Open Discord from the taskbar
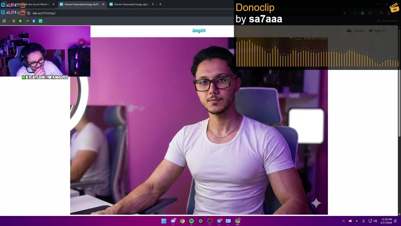401x226 pixels. click(x=173, y=221)
